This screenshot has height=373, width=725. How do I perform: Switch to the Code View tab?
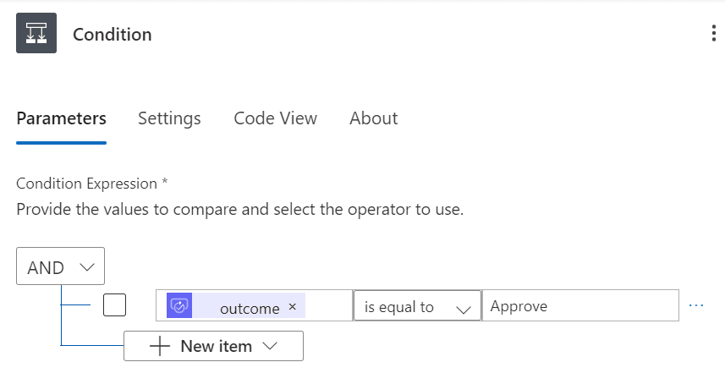click(275, 118)
